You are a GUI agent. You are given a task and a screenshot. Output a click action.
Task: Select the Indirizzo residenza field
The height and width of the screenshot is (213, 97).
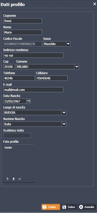tap(33, 56)
